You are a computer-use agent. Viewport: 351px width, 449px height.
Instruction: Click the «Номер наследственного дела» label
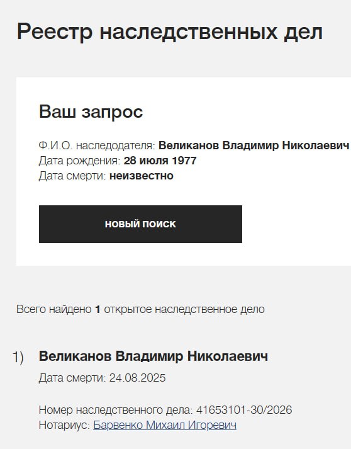pos(116,410)
